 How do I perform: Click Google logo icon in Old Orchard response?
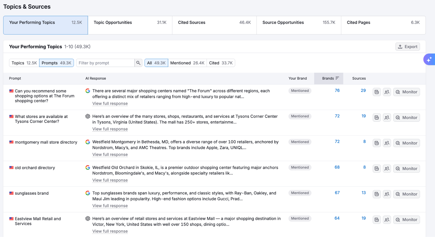click(88, 168)
